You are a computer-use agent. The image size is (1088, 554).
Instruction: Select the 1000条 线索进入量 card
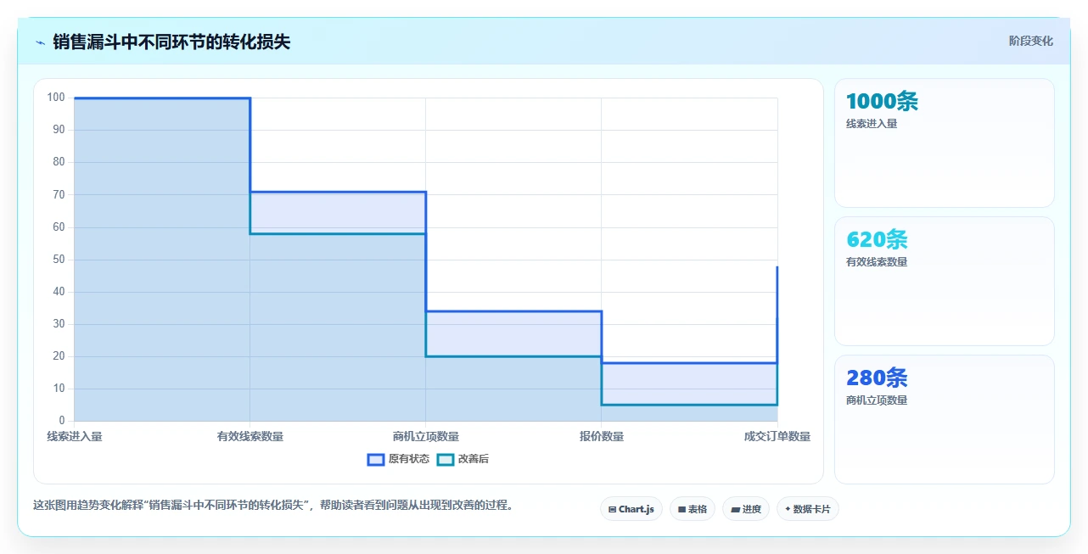point(945,143)
